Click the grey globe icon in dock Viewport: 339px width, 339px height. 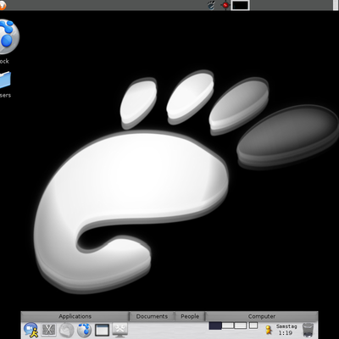tap(66, 331)
